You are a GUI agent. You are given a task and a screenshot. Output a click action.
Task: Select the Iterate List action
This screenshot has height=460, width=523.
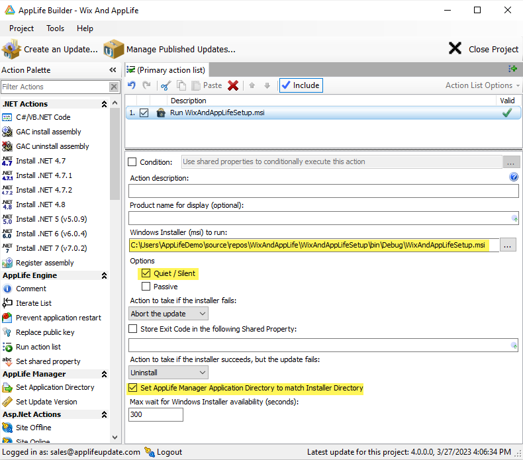(26, 303)
